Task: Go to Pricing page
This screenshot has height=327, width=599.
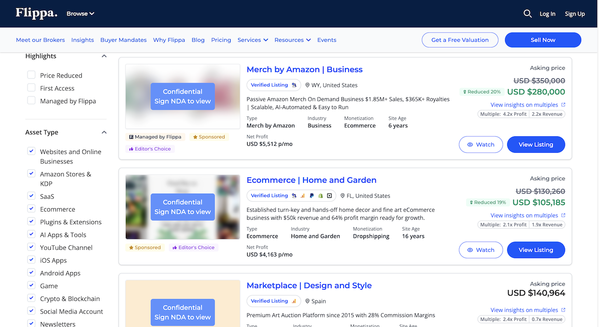Action: pos(221,40)
